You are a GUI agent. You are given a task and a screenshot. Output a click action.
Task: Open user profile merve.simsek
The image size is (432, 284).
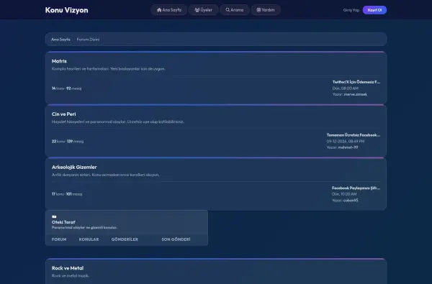[356, 94]
